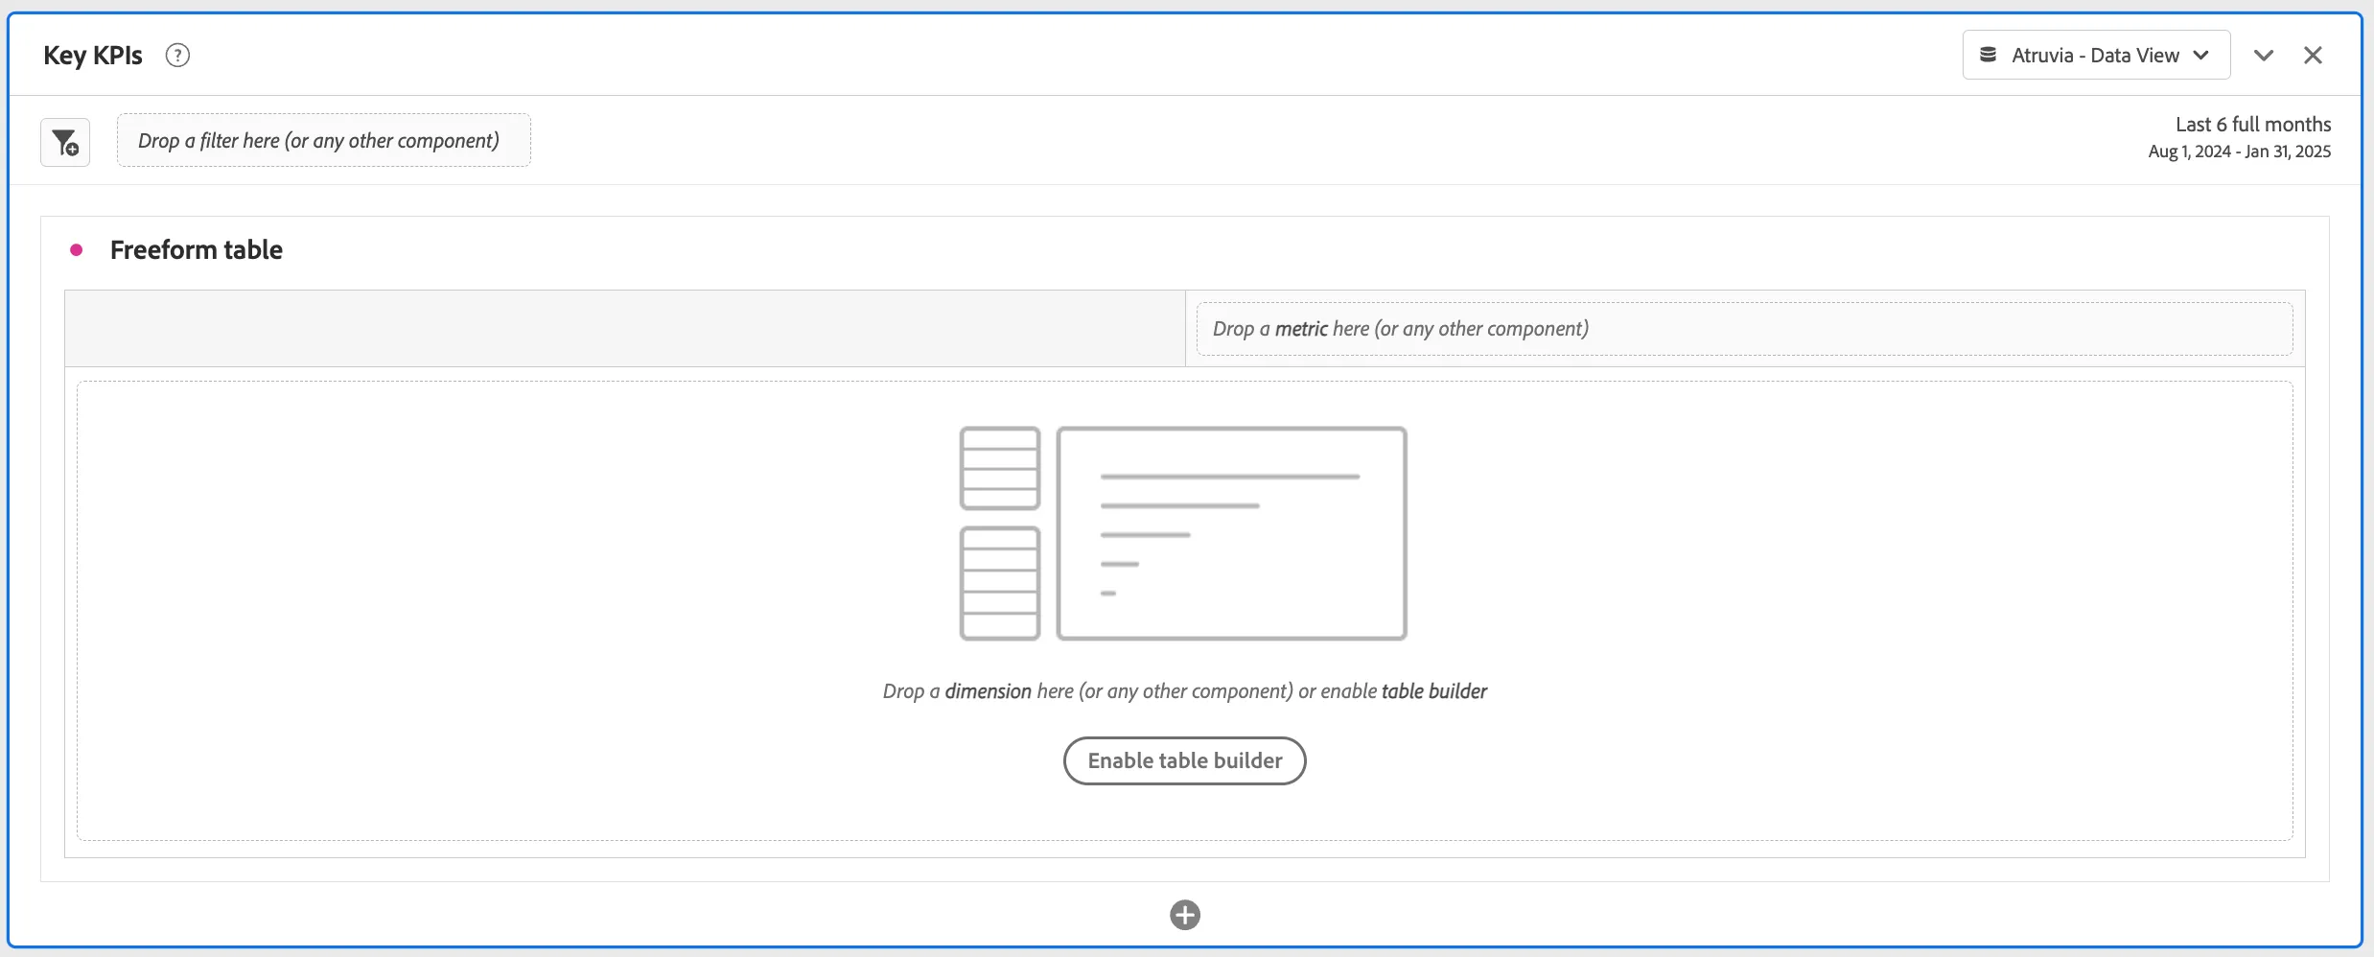Click the dimension drop zone text

(x=1185, y=691)
